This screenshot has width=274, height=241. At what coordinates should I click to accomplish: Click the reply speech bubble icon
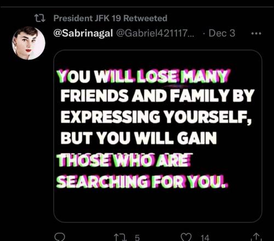click(x=60, y=237)
